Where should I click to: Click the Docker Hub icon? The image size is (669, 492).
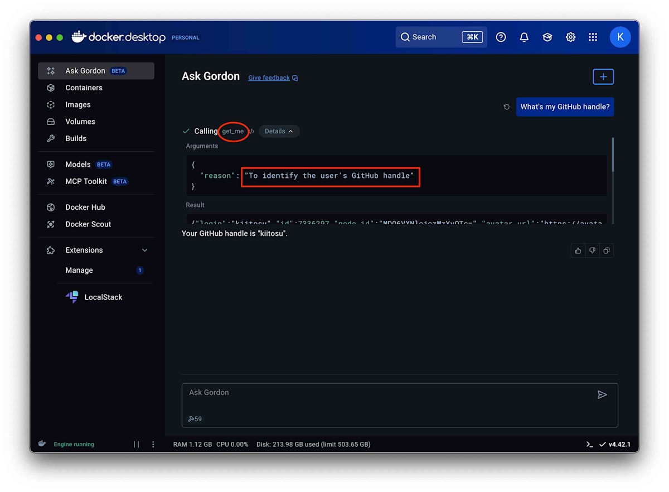pos(51,207)
